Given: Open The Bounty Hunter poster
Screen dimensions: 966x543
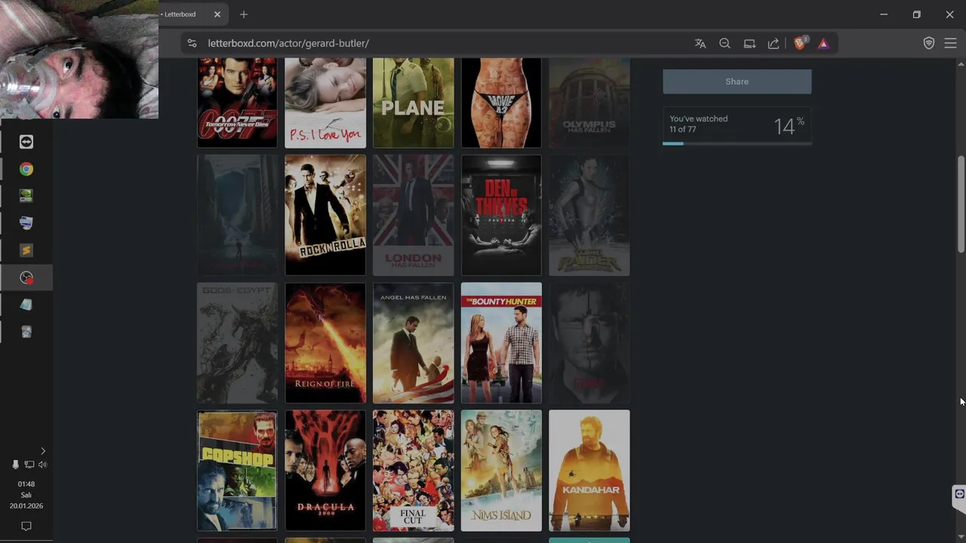Looking at the screenshot, I should tap(501, 343).
